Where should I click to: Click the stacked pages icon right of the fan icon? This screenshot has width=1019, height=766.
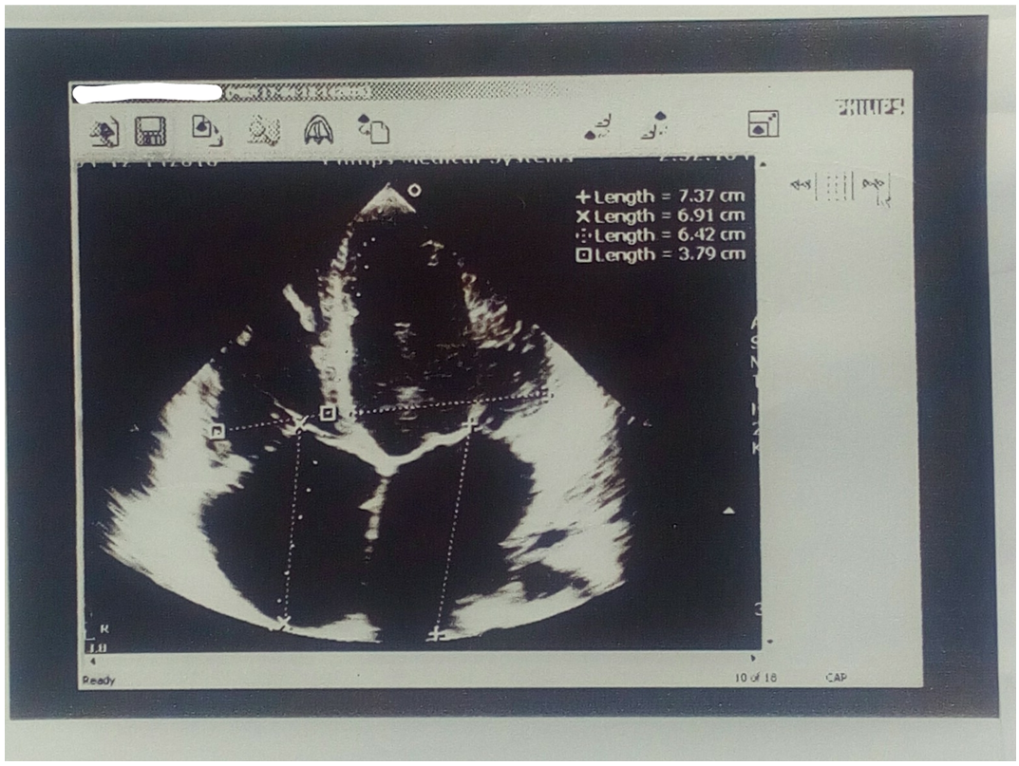pos(372,128)
